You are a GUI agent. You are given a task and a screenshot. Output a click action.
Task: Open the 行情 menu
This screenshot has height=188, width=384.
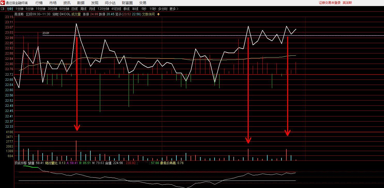click(x=39, y=3)
